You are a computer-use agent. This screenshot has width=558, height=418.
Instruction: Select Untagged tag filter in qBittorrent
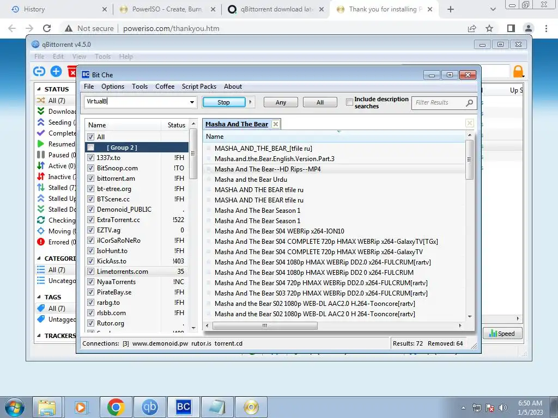pyautogui.click(x=56, y=319)
